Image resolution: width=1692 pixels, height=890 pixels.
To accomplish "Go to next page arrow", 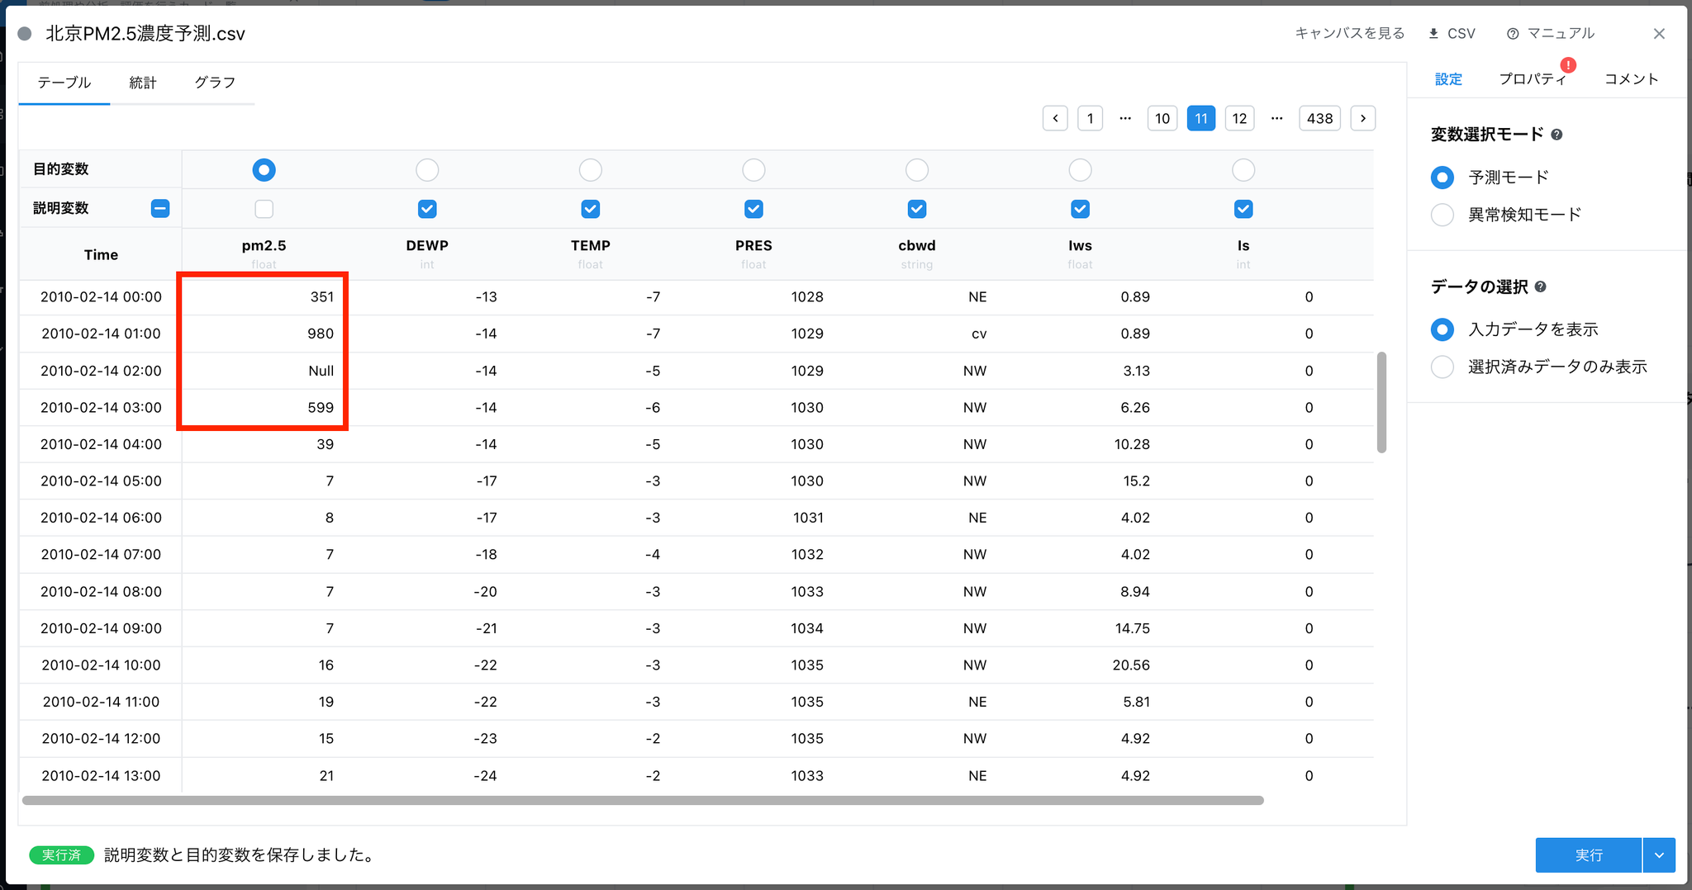I will [x=1363, y=118].
